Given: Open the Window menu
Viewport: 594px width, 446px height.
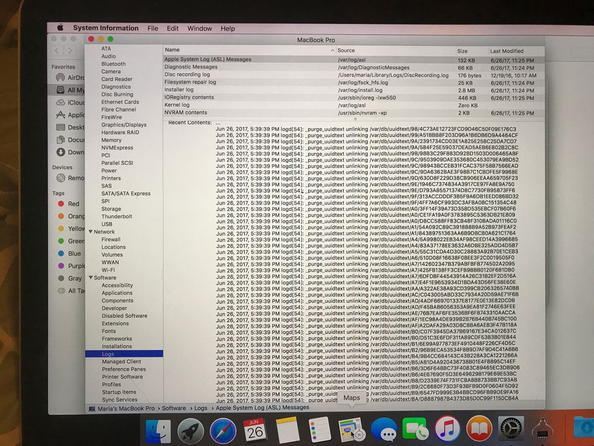Looking at the screenshot, I should 200,29.
